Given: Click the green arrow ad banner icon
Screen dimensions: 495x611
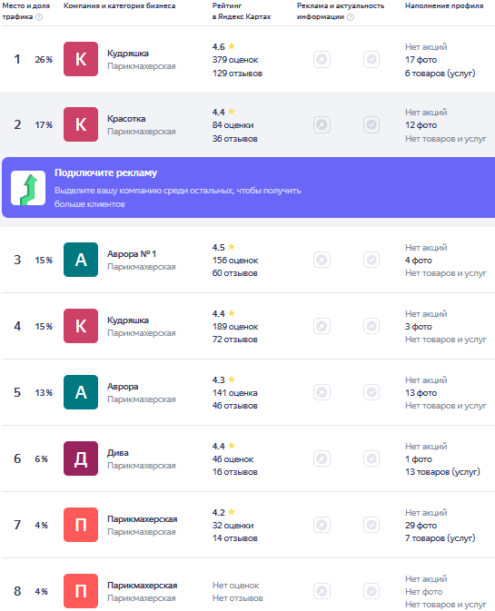Looking at the screenshot, I should [x=28, y=188].
